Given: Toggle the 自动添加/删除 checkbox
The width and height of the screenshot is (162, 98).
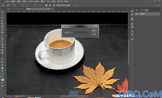Looking at the screenshot, I should [60, 5].
